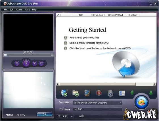
Task: Play the preview video
Action: pos(26,63)
